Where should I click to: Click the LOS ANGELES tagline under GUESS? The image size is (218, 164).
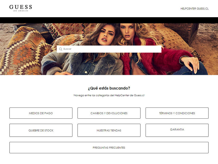[21, 11]
